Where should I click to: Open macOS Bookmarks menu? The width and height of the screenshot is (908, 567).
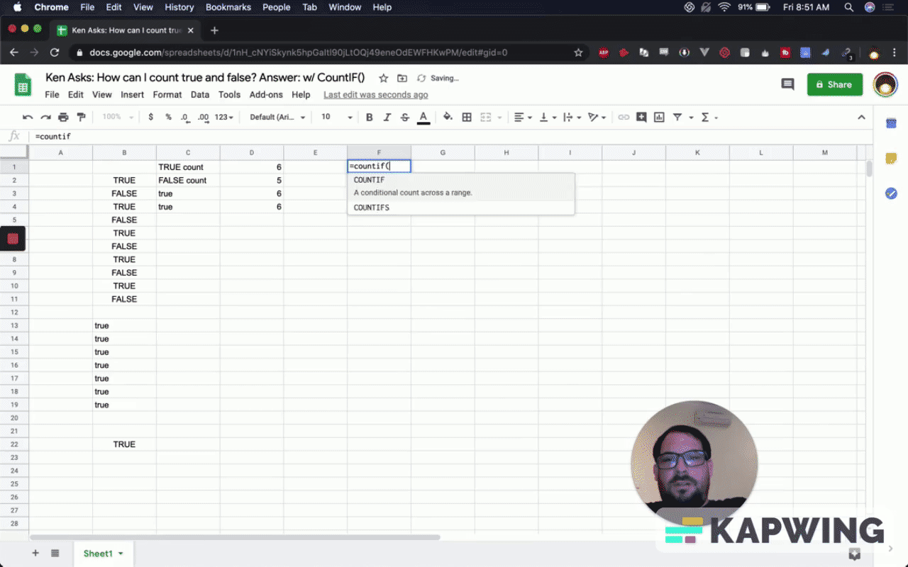[228, 7]
